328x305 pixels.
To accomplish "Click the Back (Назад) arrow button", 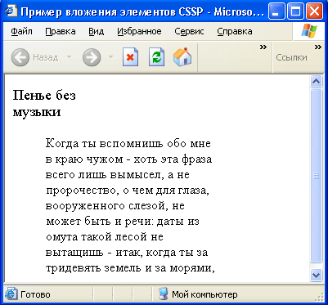I will (x=20, y=57).
